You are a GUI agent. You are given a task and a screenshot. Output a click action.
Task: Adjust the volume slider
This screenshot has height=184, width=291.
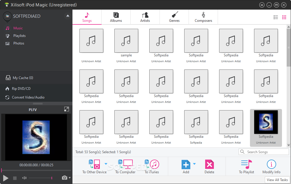coord(40,178)
